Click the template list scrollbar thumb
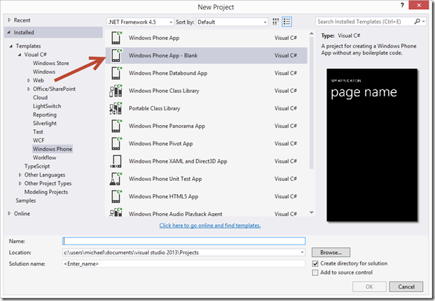 click(x=312, y=103)
